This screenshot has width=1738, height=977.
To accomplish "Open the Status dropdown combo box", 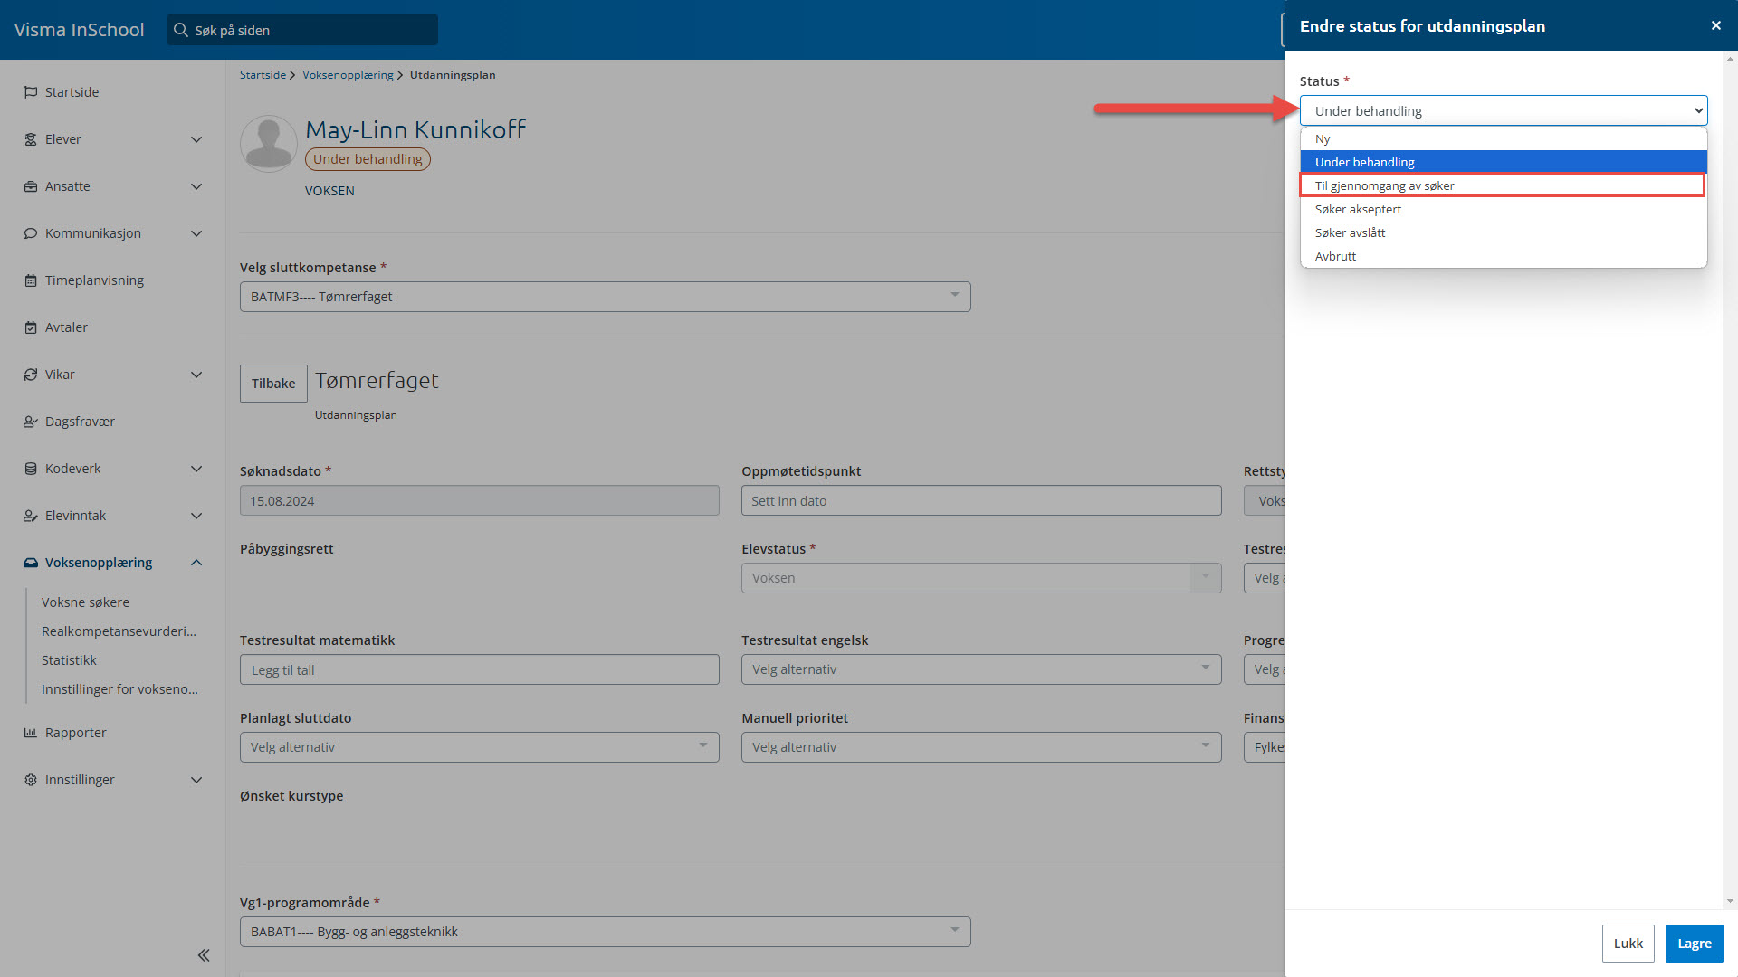I will [1503, 110].
